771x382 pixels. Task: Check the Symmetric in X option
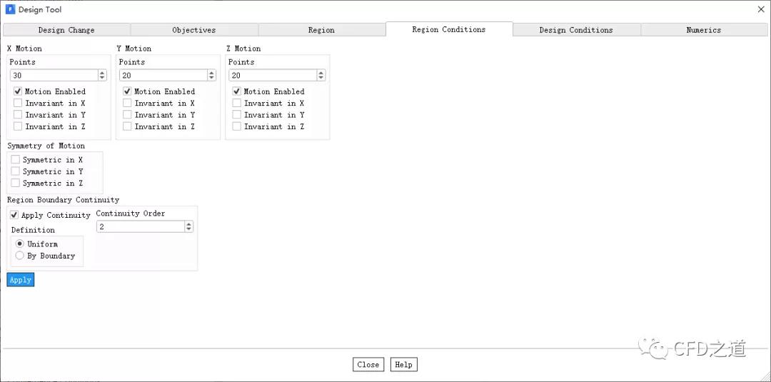click(15, 160)
